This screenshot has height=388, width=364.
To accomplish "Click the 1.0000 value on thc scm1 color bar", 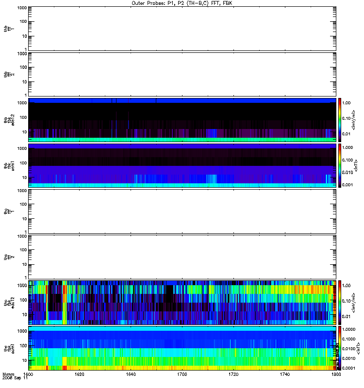I will point(348,329).
